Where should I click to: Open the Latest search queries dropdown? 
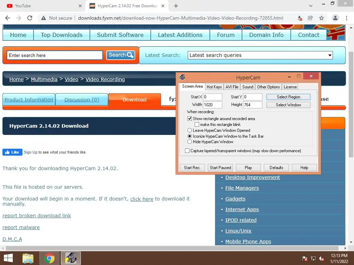(x=260, y=55)
